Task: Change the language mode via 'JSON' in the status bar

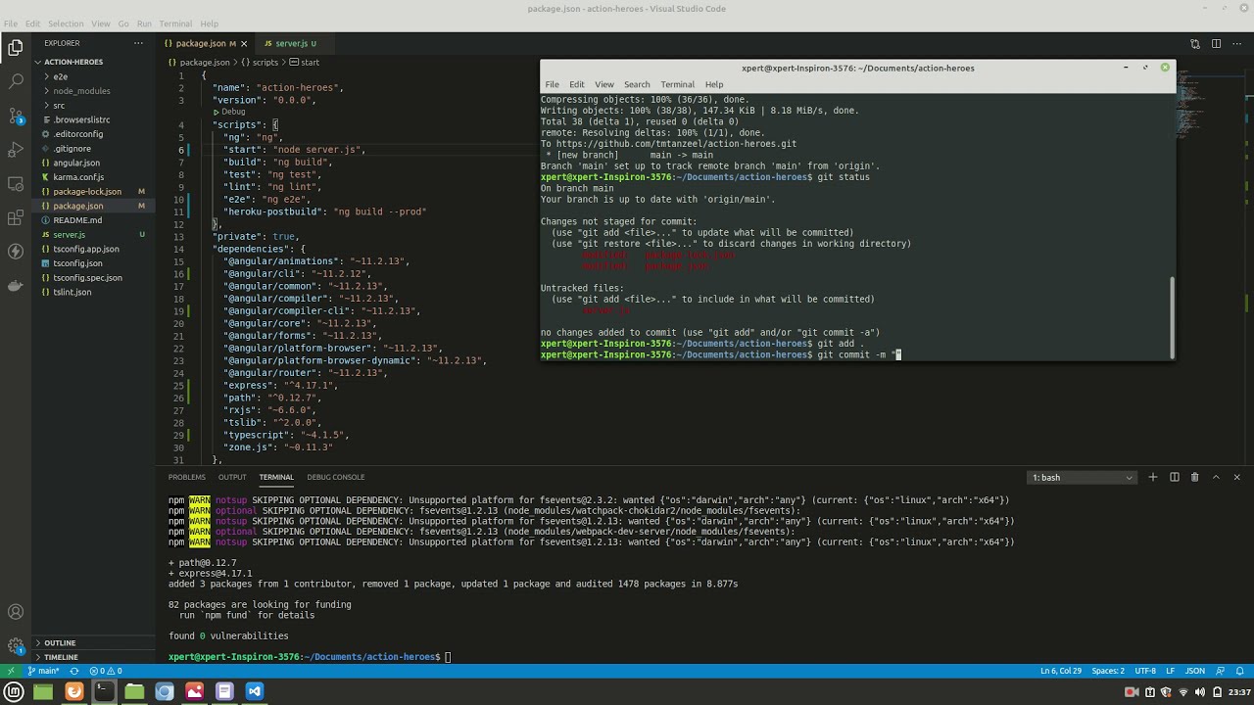Action: (x=1195, y=671)
